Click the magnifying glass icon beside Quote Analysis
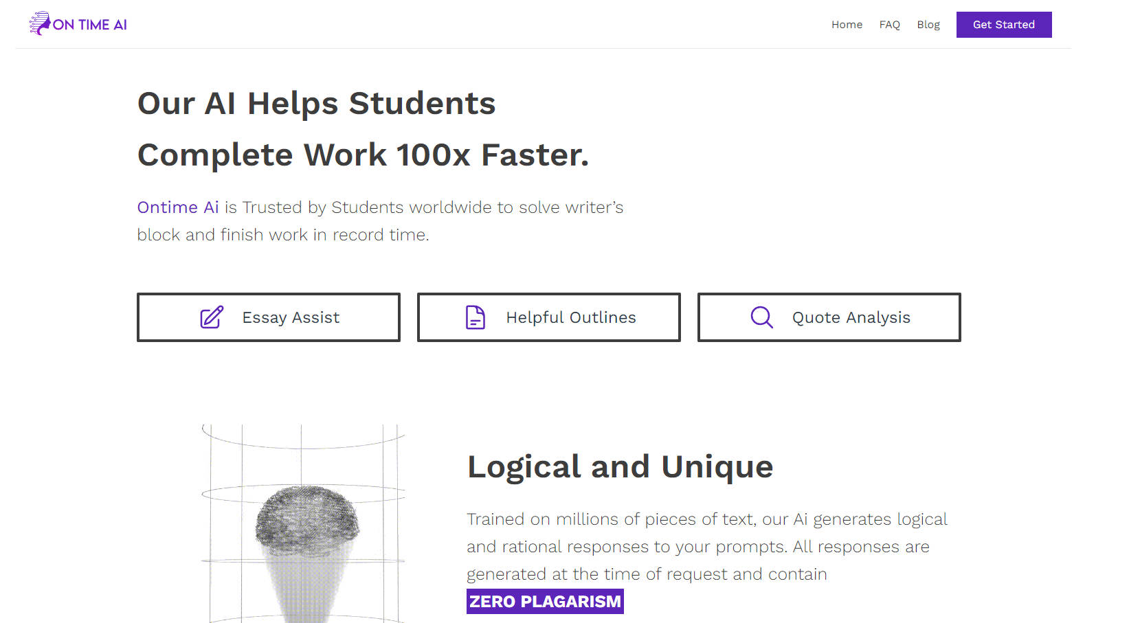Viewport: 1129px width, 623px height. coord(761,317)
